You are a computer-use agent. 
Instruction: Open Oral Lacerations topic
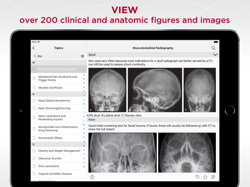pyautogui.click(x=59, y=166)
